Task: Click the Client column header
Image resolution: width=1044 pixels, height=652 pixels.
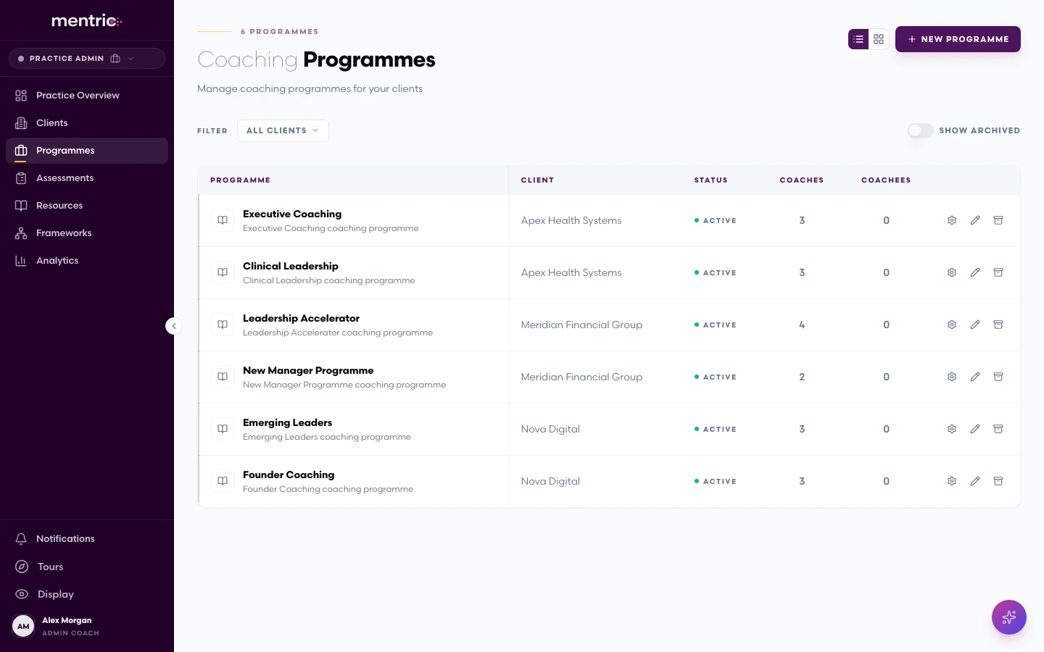Action: point(537,180)
